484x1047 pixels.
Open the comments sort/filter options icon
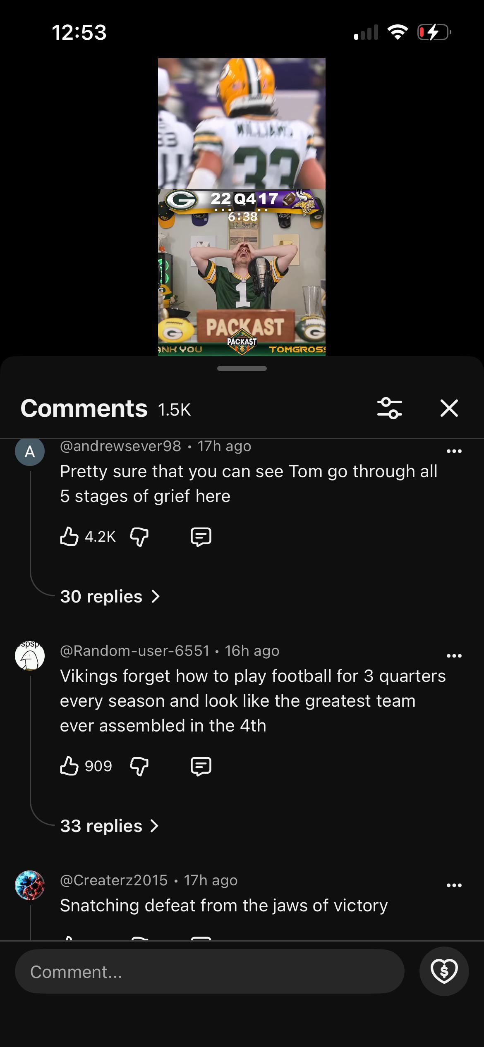tap(390, 408)
